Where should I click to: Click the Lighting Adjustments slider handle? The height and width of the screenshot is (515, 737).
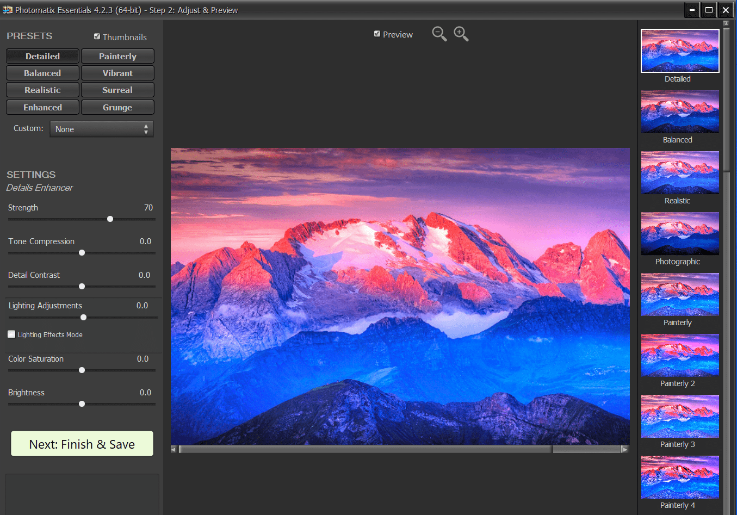[x=83, y=317]
